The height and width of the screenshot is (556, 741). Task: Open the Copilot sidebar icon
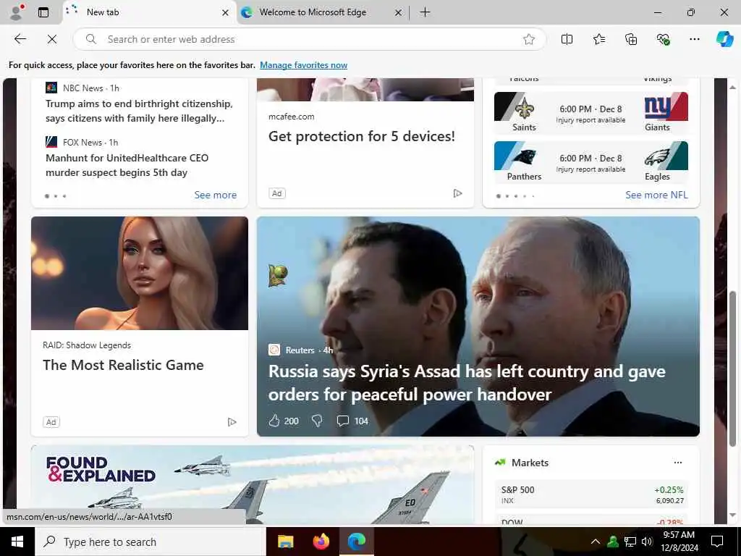pyautogui.click(x=724, y=39)
